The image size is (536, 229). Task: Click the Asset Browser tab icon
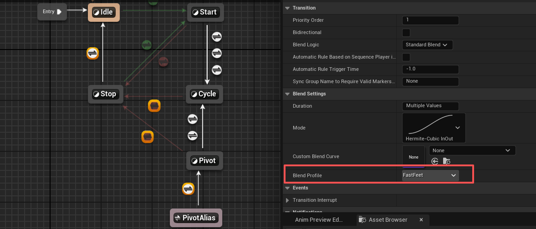(363, 220)
